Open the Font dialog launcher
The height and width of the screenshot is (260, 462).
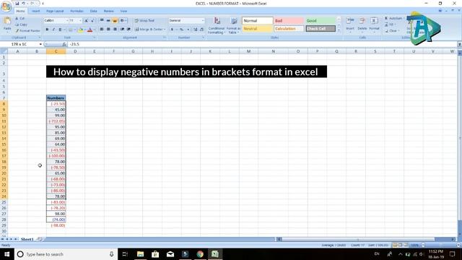coord(95,38)
